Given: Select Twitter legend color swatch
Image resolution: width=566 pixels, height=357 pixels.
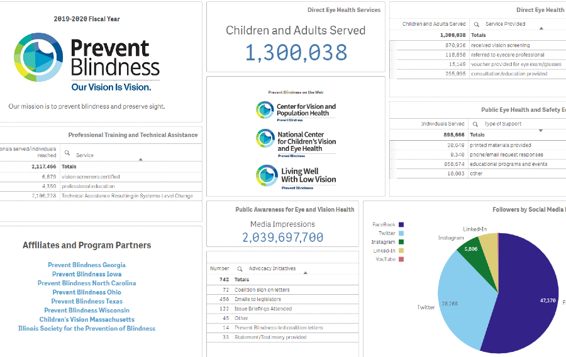Looking at the screenshot, I should click(401, 233).
